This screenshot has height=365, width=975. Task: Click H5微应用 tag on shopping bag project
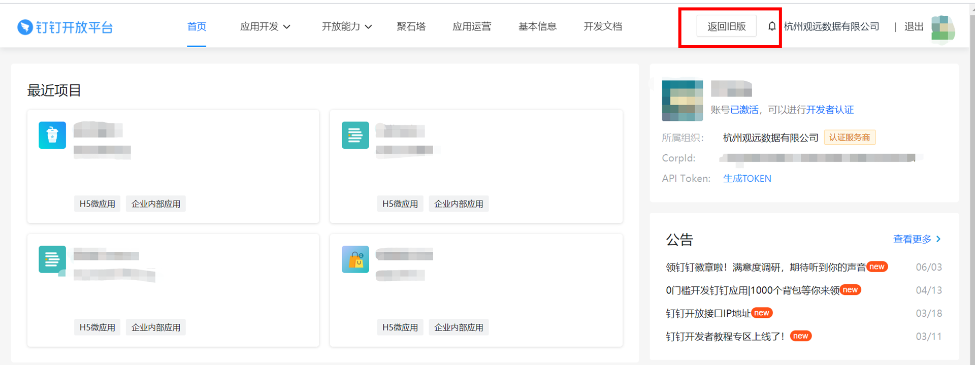pos(400,327)
